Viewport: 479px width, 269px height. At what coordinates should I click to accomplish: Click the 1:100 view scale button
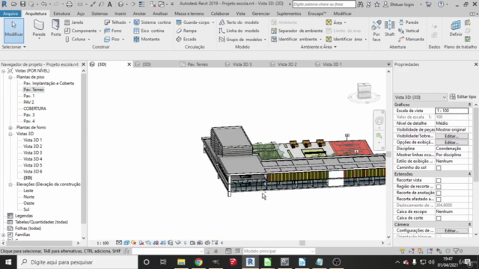[x=103, y=243]
